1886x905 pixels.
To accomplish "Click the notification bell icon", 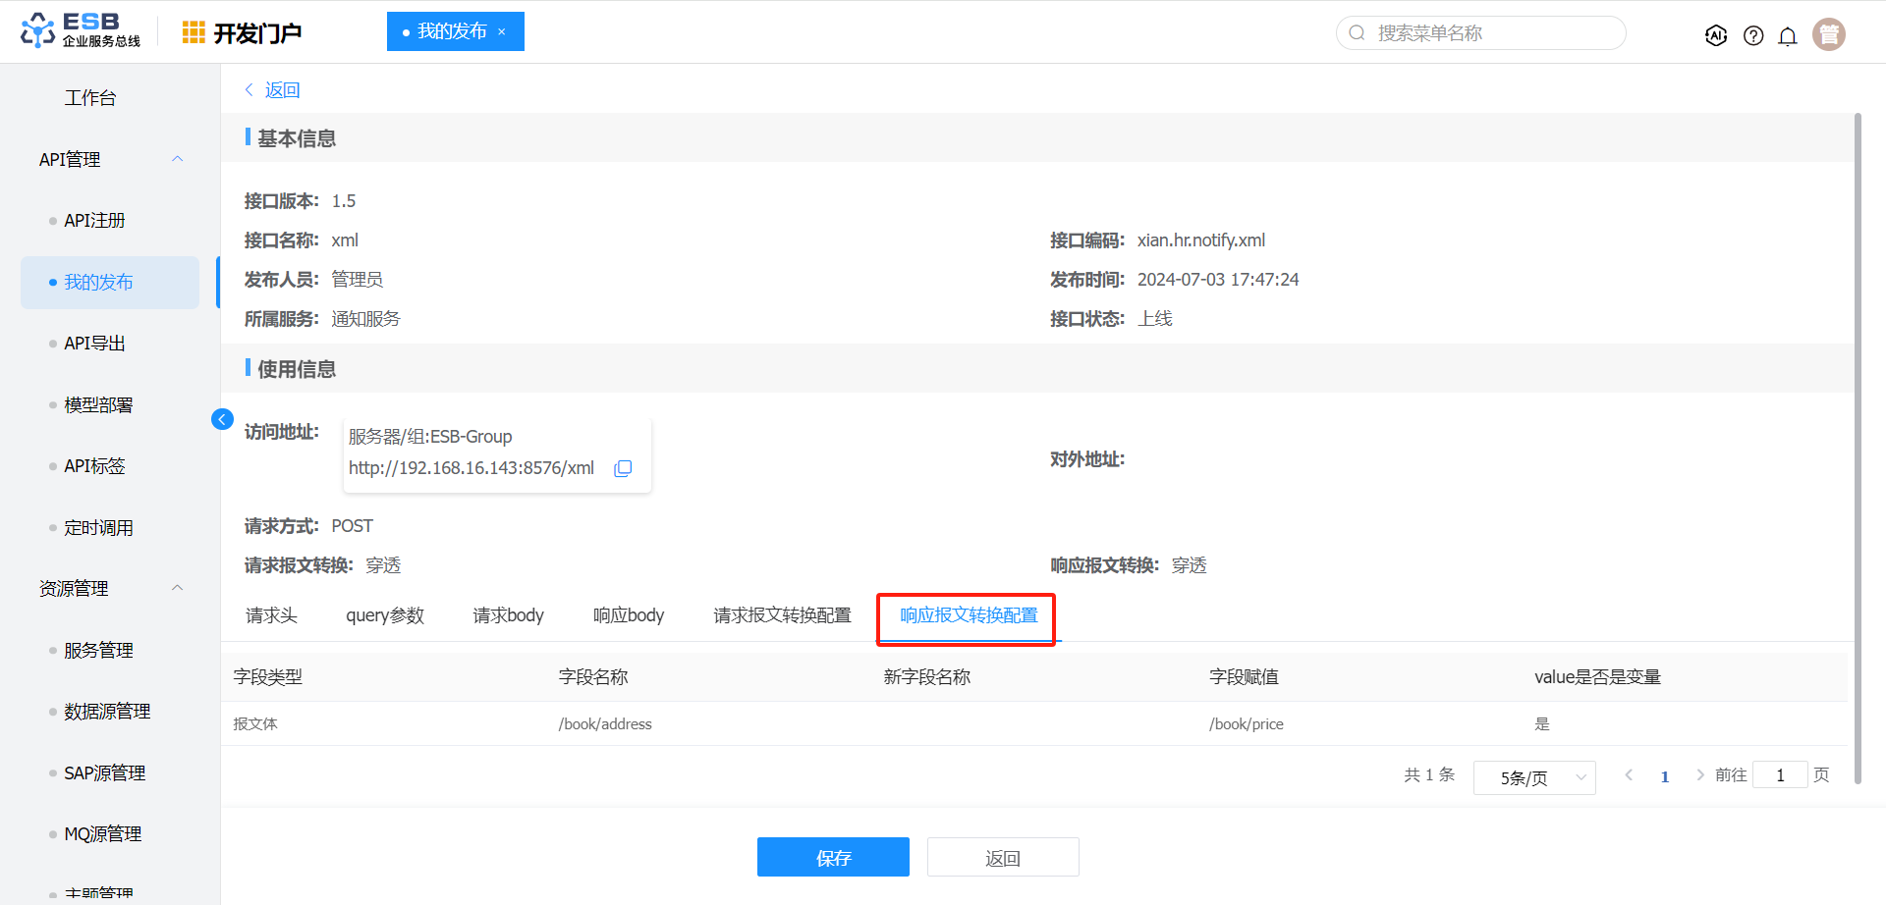I will coord(1788,35).
